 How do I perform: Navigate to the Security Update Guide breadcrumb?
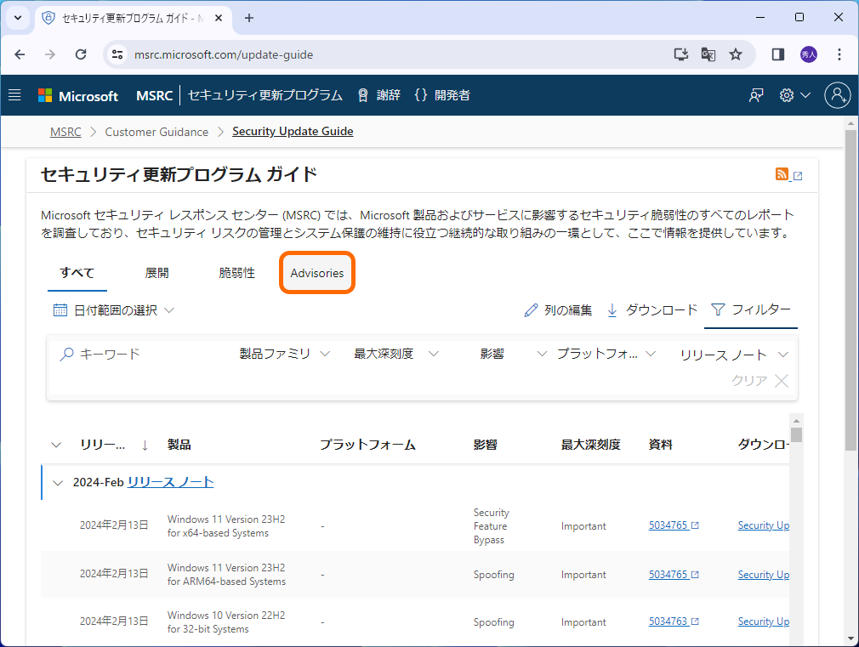293,131
